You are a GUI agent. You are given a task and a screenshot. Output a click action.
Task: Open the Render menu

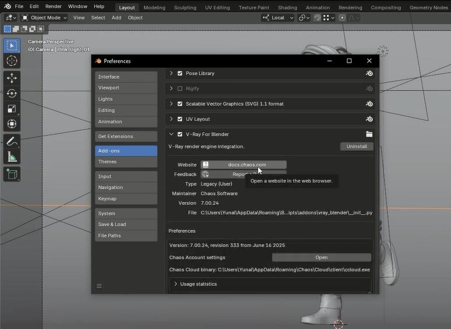point(53,6)
